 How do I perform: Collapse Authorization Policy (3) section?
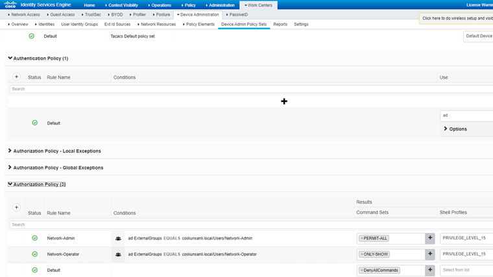[x=10, y=184]
